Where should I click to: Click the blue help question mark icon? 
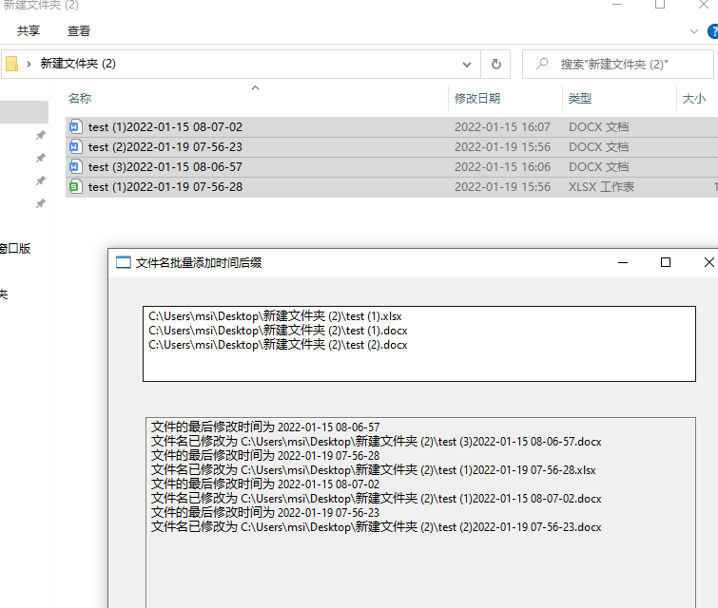click(x=712, y=31)
